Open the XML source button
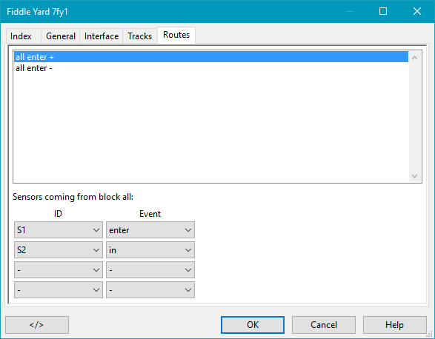This screenshot has height=339, width=435. (x=37, y=325)
